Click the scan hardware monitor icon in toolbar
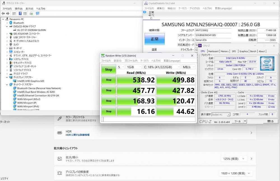280x181 pixels. [38, 13]
